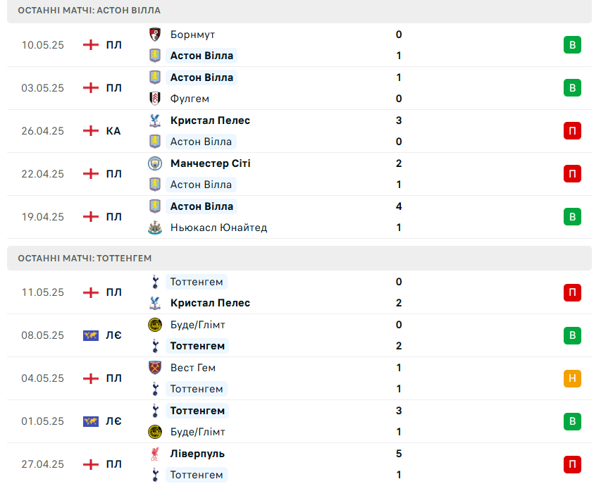Click the Europa League flag on 08.05.25 match
601x491 pixels.
(x=91, y=335)
